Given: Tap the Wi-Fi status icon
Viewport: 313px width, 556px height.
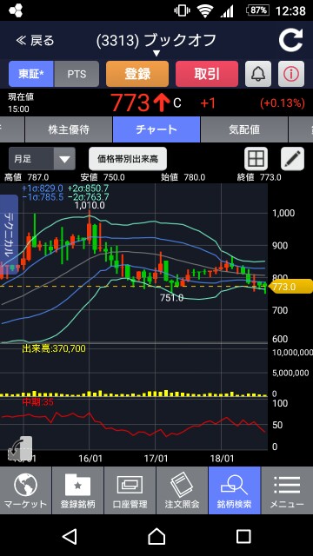Looking at the screenshot, I should [x=205, y=10].
